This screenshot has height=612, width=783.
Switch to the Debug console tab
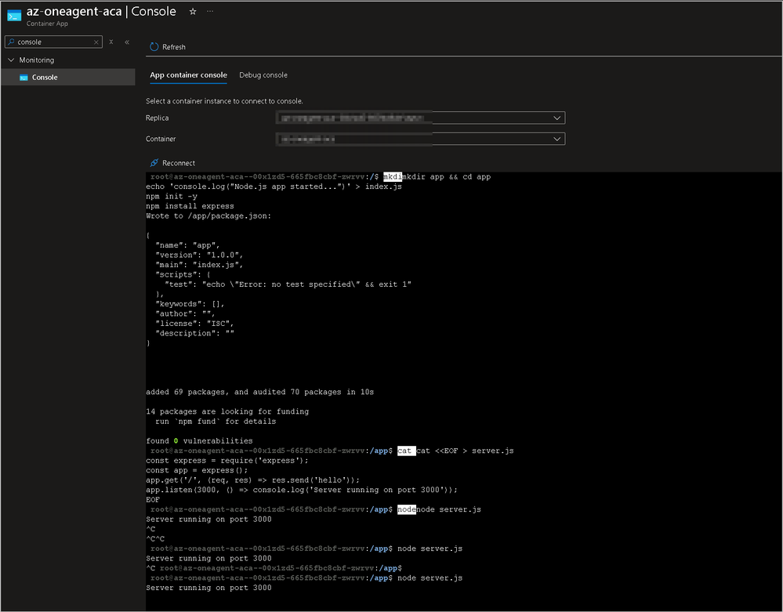point(263,75)
